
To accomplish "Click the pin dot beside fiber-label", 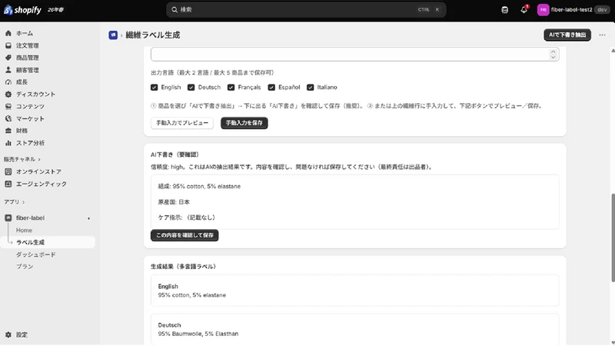I will 88,218.
